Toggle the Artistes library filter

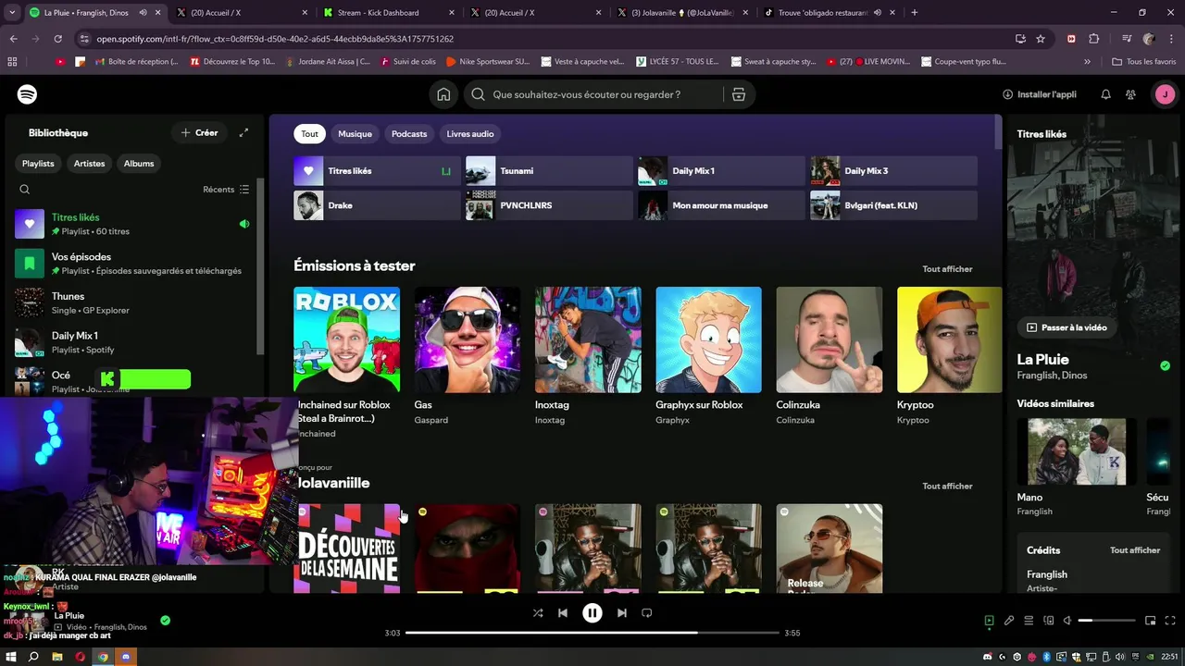[x=89, y=164]
